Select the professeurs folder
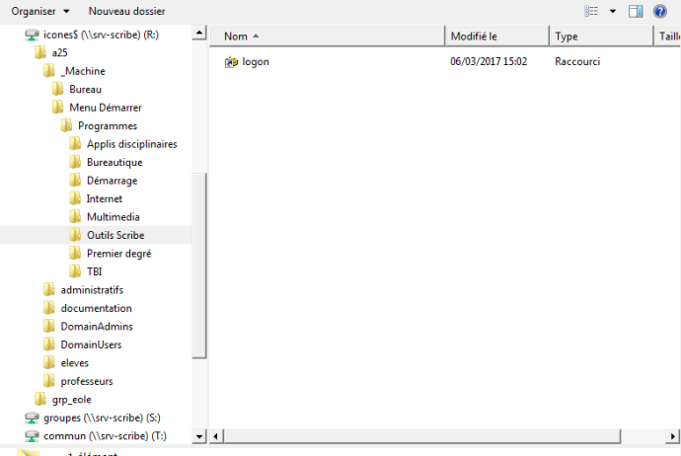The image size is (681, 456). pyautogui.click(x=86, y=381)
